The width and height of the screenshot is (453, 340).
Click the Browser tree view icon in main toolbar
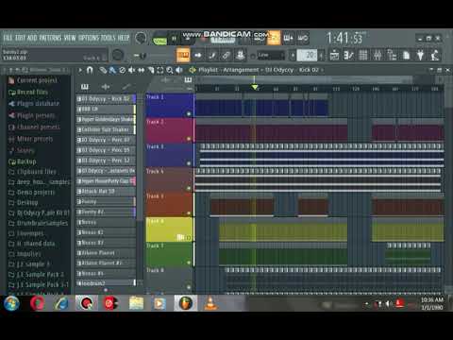392,56
